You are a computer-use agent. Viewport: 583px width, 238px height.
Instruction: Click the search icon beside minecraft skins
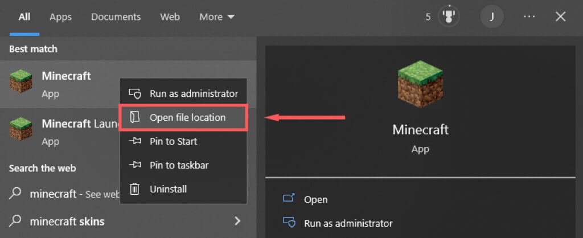(x=15, y=221)
